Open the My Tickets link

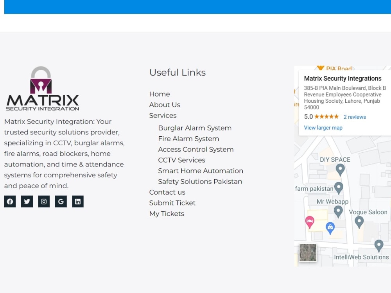coord(167,214)
